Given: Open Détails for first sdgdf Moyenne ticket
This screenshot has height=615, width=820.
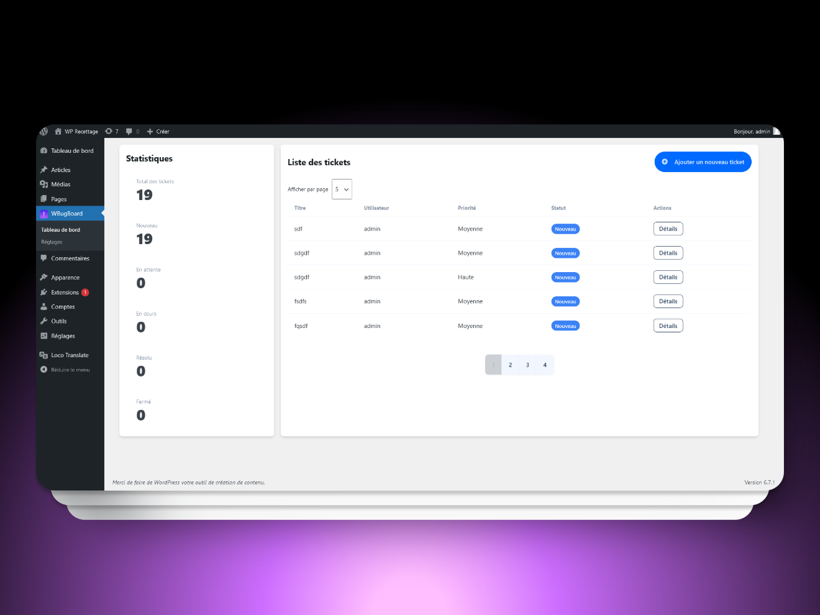Looking at the screenshot, I should tap(668, 253).
